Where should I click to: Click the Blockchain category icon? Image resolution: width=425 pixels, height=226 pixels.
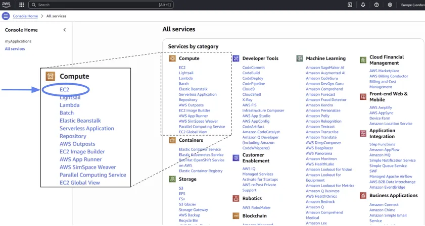pos(236,216)
